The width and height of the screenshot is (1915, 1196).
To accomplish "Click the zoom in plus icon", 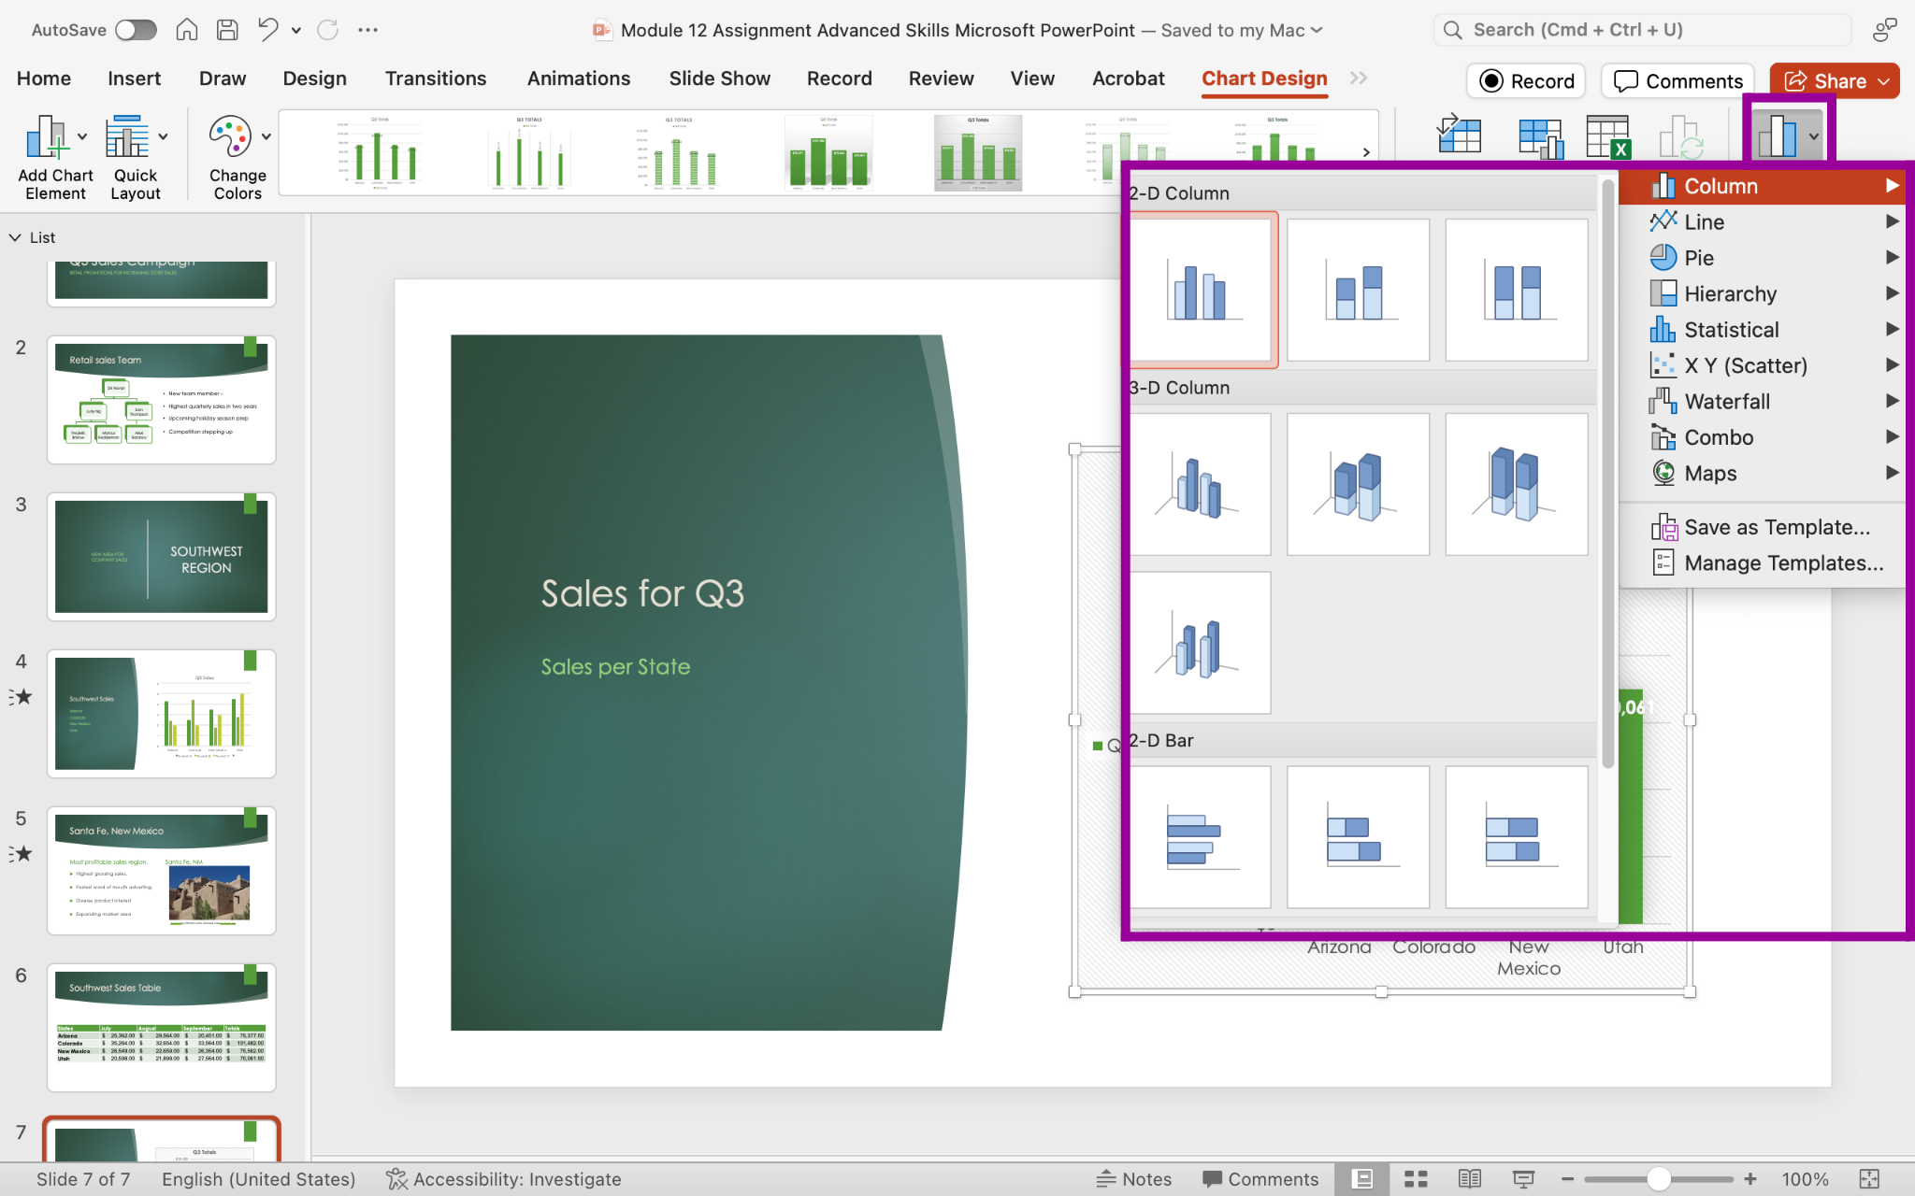I will [1749, 1179].
